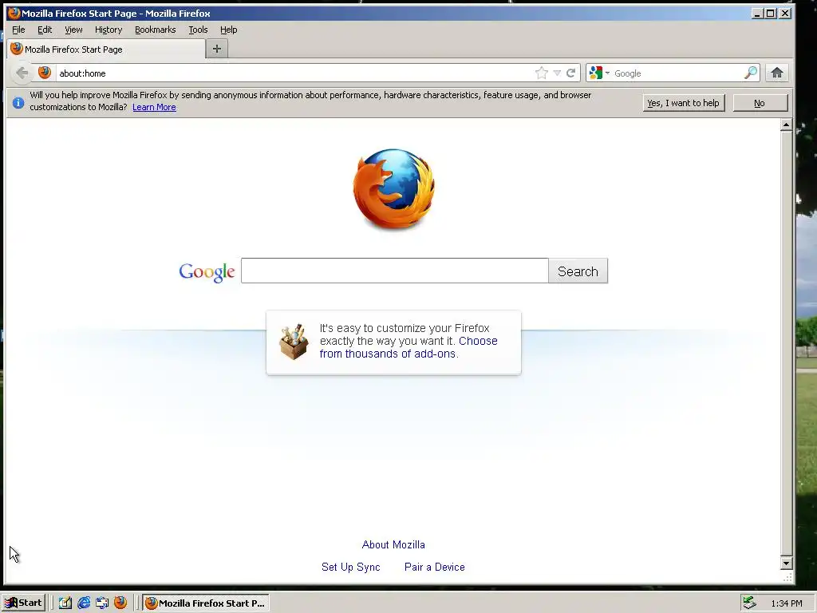Click the info icon in notification bar

(18, 103)
